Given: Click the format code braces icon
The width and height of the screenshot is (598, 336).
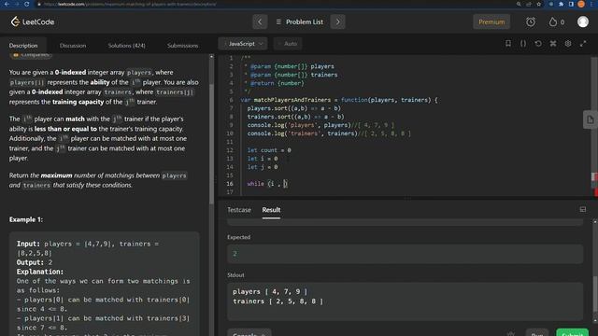Looking at the screenshot, I should click(523, 44).
